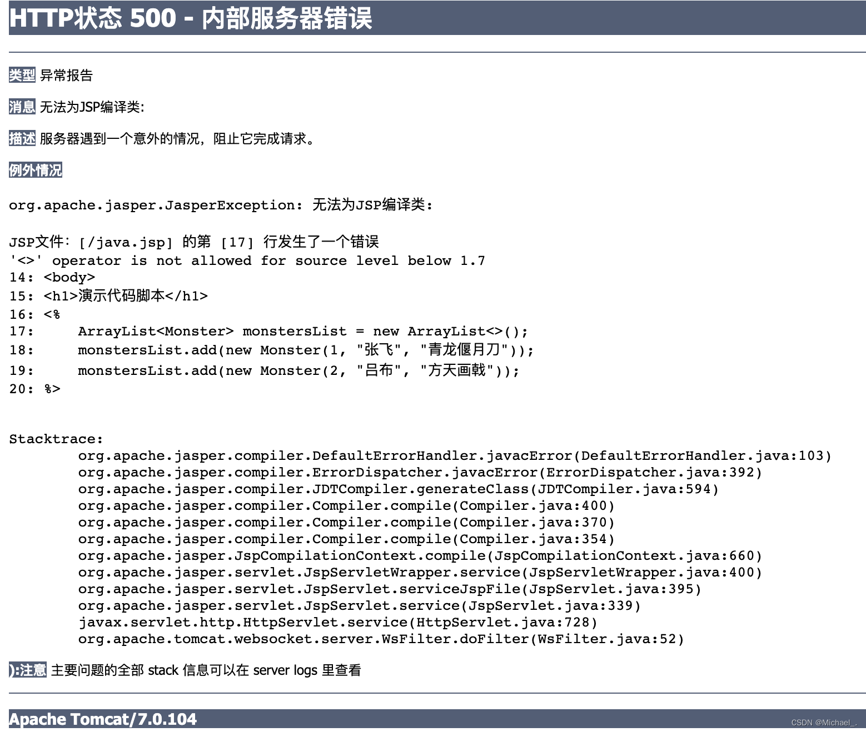Click the 异常报告 text
866x732 pixels.
(x=66, y=74)
